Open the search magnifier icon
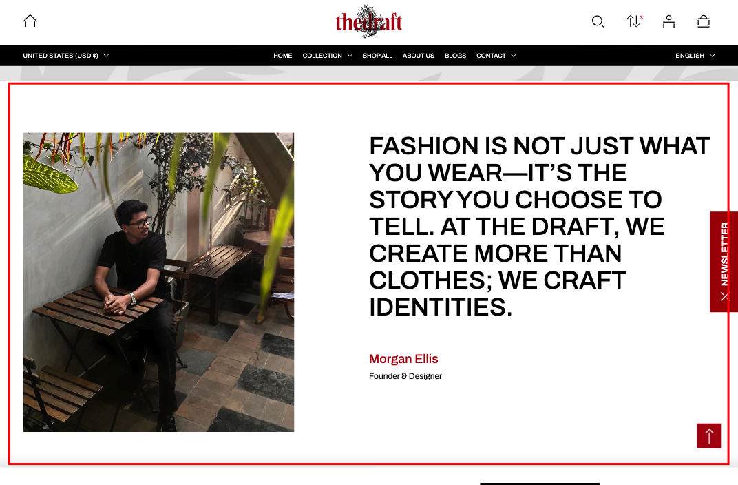This screenshot has width=738, height=485. click(x=598, y=21)
